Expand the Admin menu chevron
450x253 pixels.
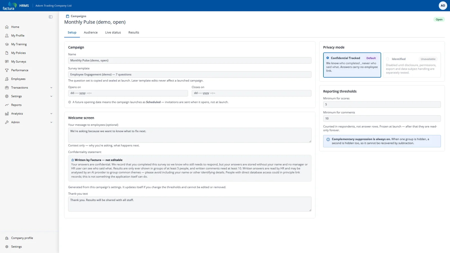[x=51, y=122]
